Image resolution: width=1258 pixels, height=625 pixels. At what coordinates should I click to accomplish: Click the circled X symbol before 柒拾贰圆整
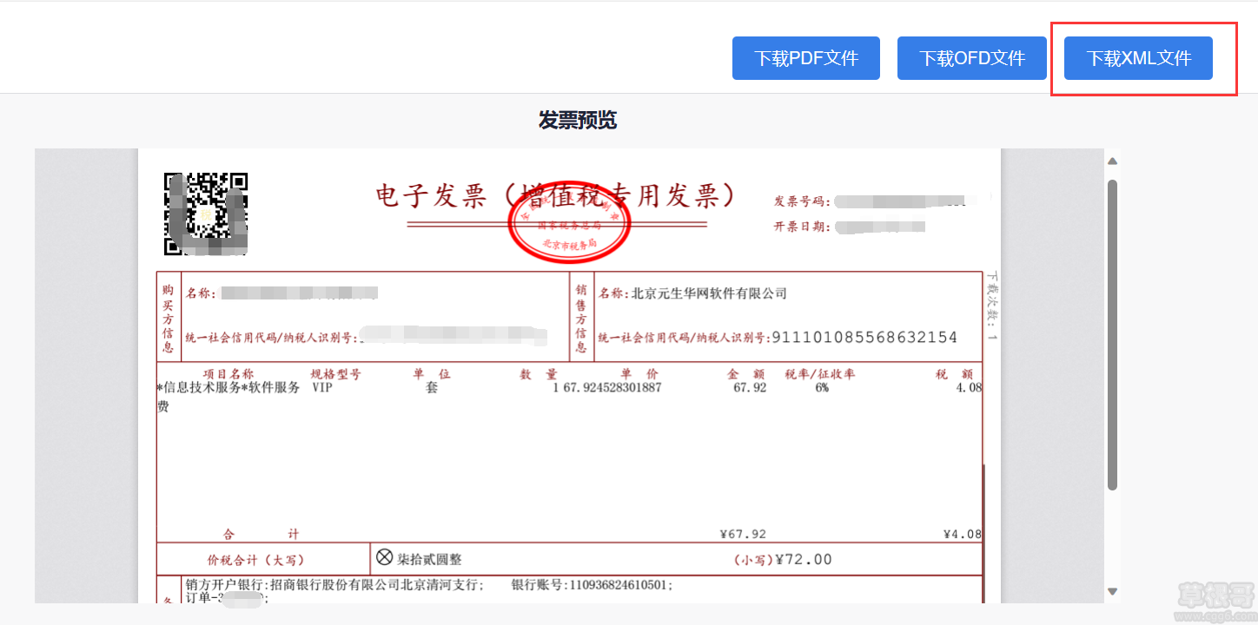pos(384,557)
